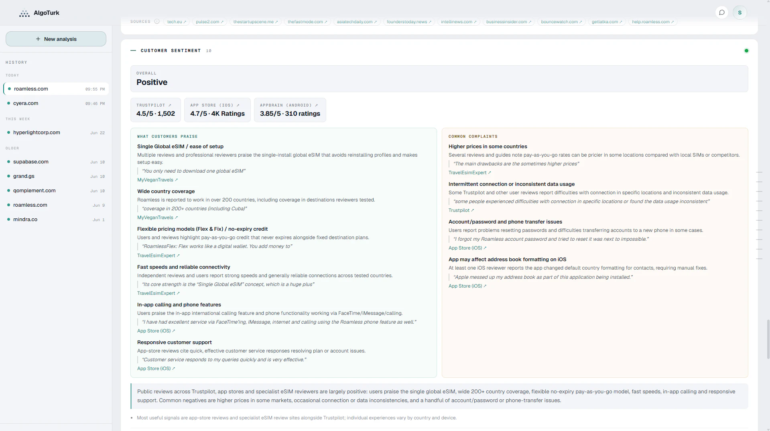Click the Overall Positive summary box
This screenshot has width=770, height=431.
(x=439, y=79)
